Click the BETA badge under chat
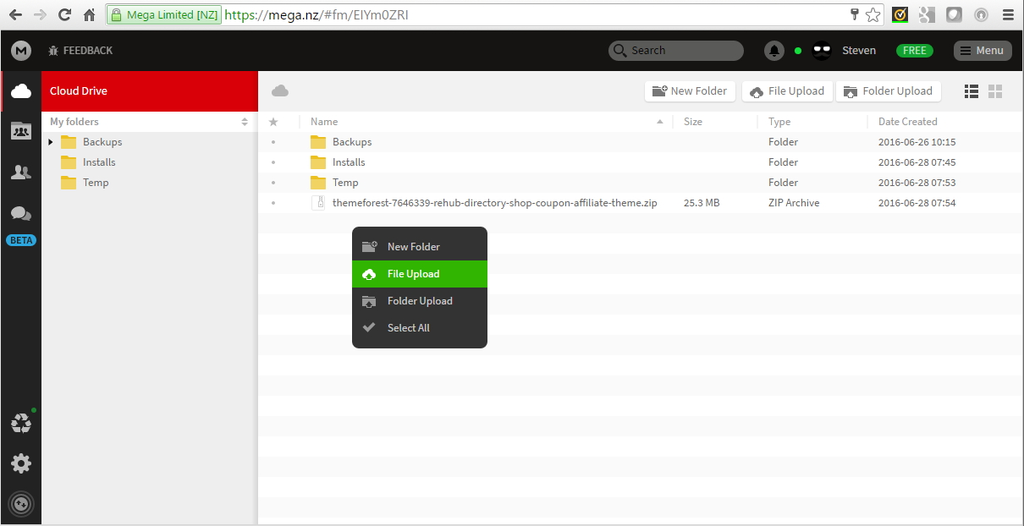This screenshot has height=526, width=1024. click(21, 240)
